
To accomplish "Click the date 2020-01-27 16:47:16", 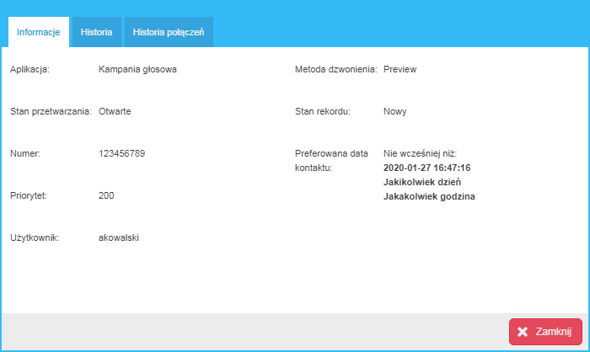I will coord(427,168).
